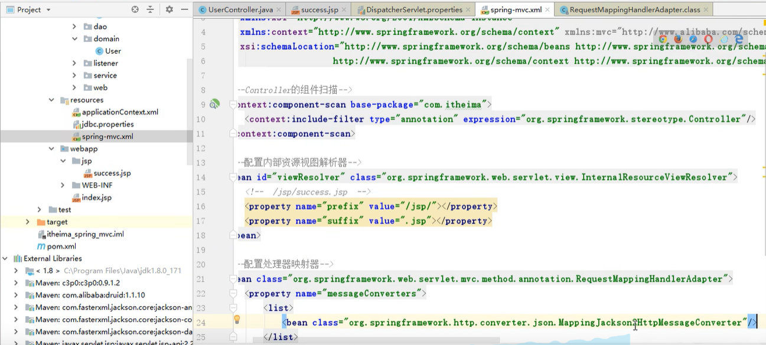
Task: Collapse all nodes using the collapse-all icon
Action: point(151,9)
